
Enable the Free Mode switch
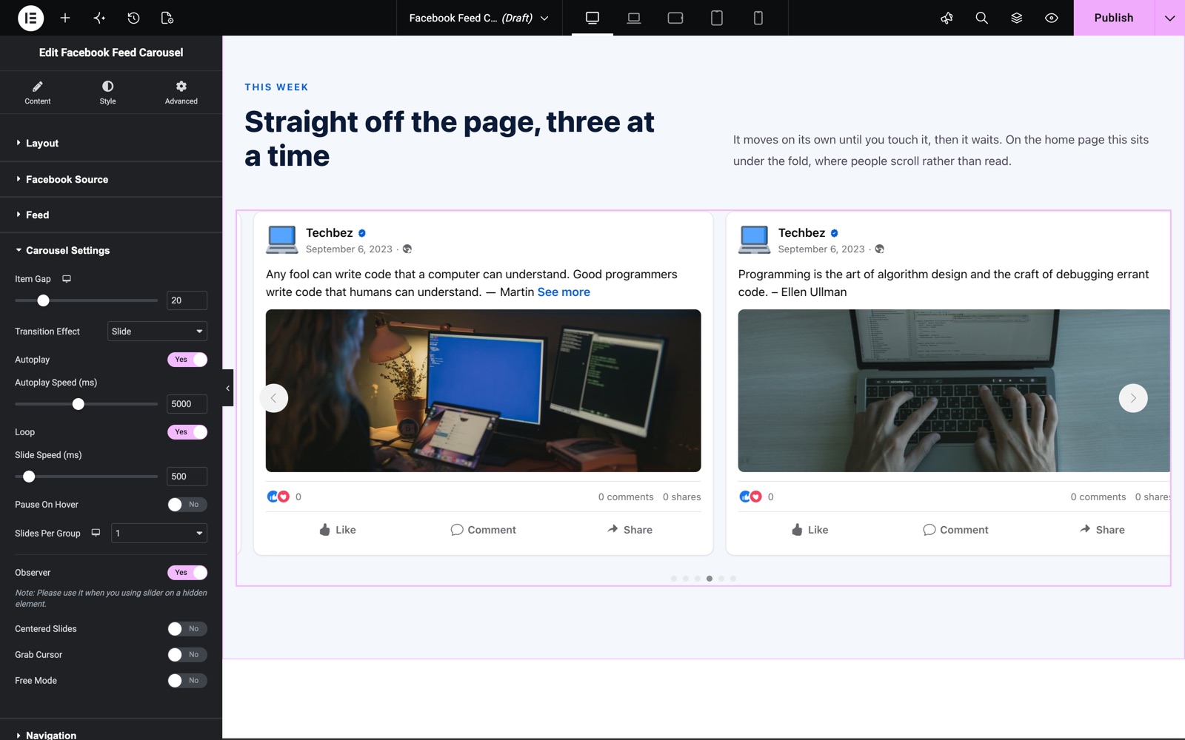187,681
